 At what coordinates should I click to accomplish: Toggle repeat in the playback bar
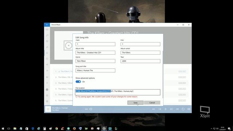click(183, 109)
